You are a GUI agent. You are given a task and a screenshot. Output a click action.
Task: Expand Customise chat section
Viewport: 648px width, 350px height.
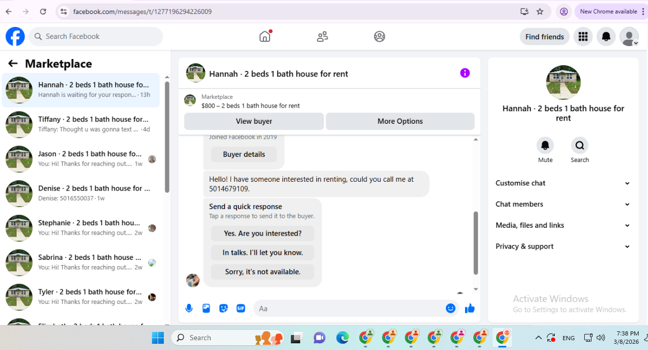[x=563, y=183]
